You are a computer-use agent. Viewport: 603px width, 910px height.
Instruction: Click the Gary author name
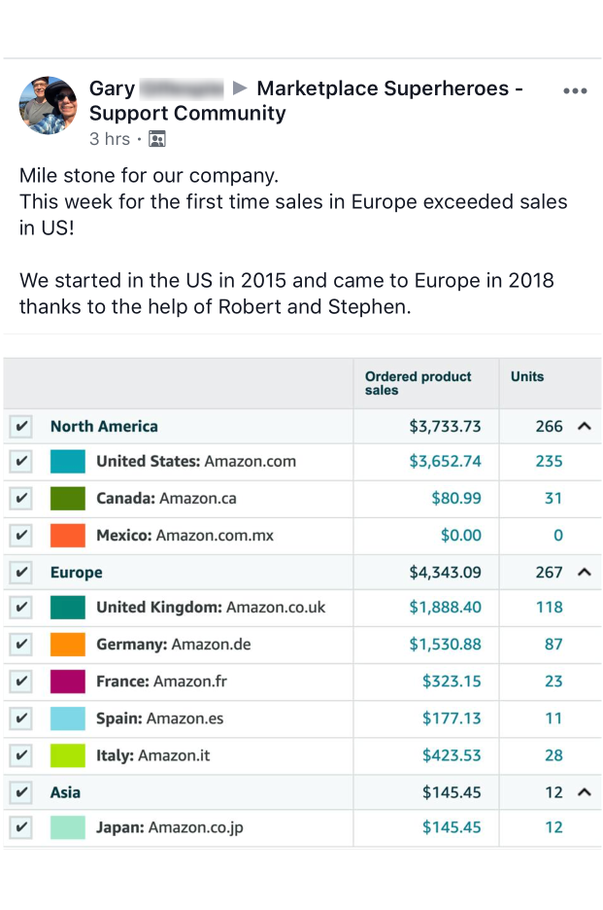click(x=112, y=88)
